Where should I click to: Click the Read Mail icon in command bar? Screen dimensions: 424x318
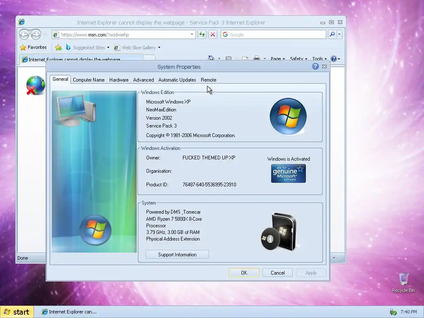[245, 58]
